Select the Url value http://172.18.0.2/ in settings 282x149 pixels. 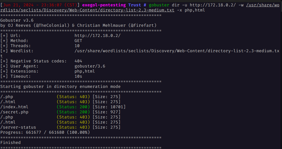pyautogui.click(x=98, y=36)
